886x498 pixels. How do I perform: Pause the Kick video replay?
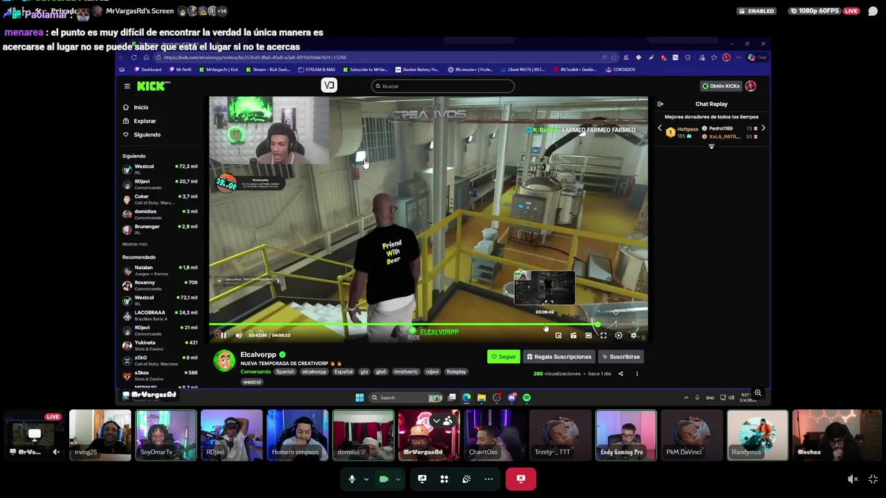click(223, 335)
